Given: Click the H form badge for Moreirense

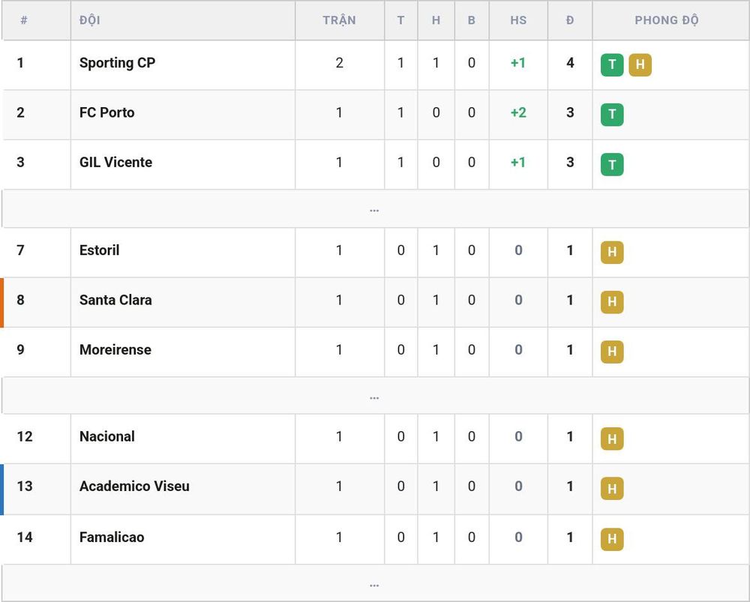Looking at the screenshot, I should [612, 352].
